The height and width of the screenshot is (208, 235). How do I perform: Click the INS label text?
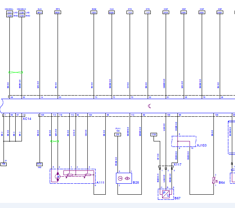tap(40, 167)
